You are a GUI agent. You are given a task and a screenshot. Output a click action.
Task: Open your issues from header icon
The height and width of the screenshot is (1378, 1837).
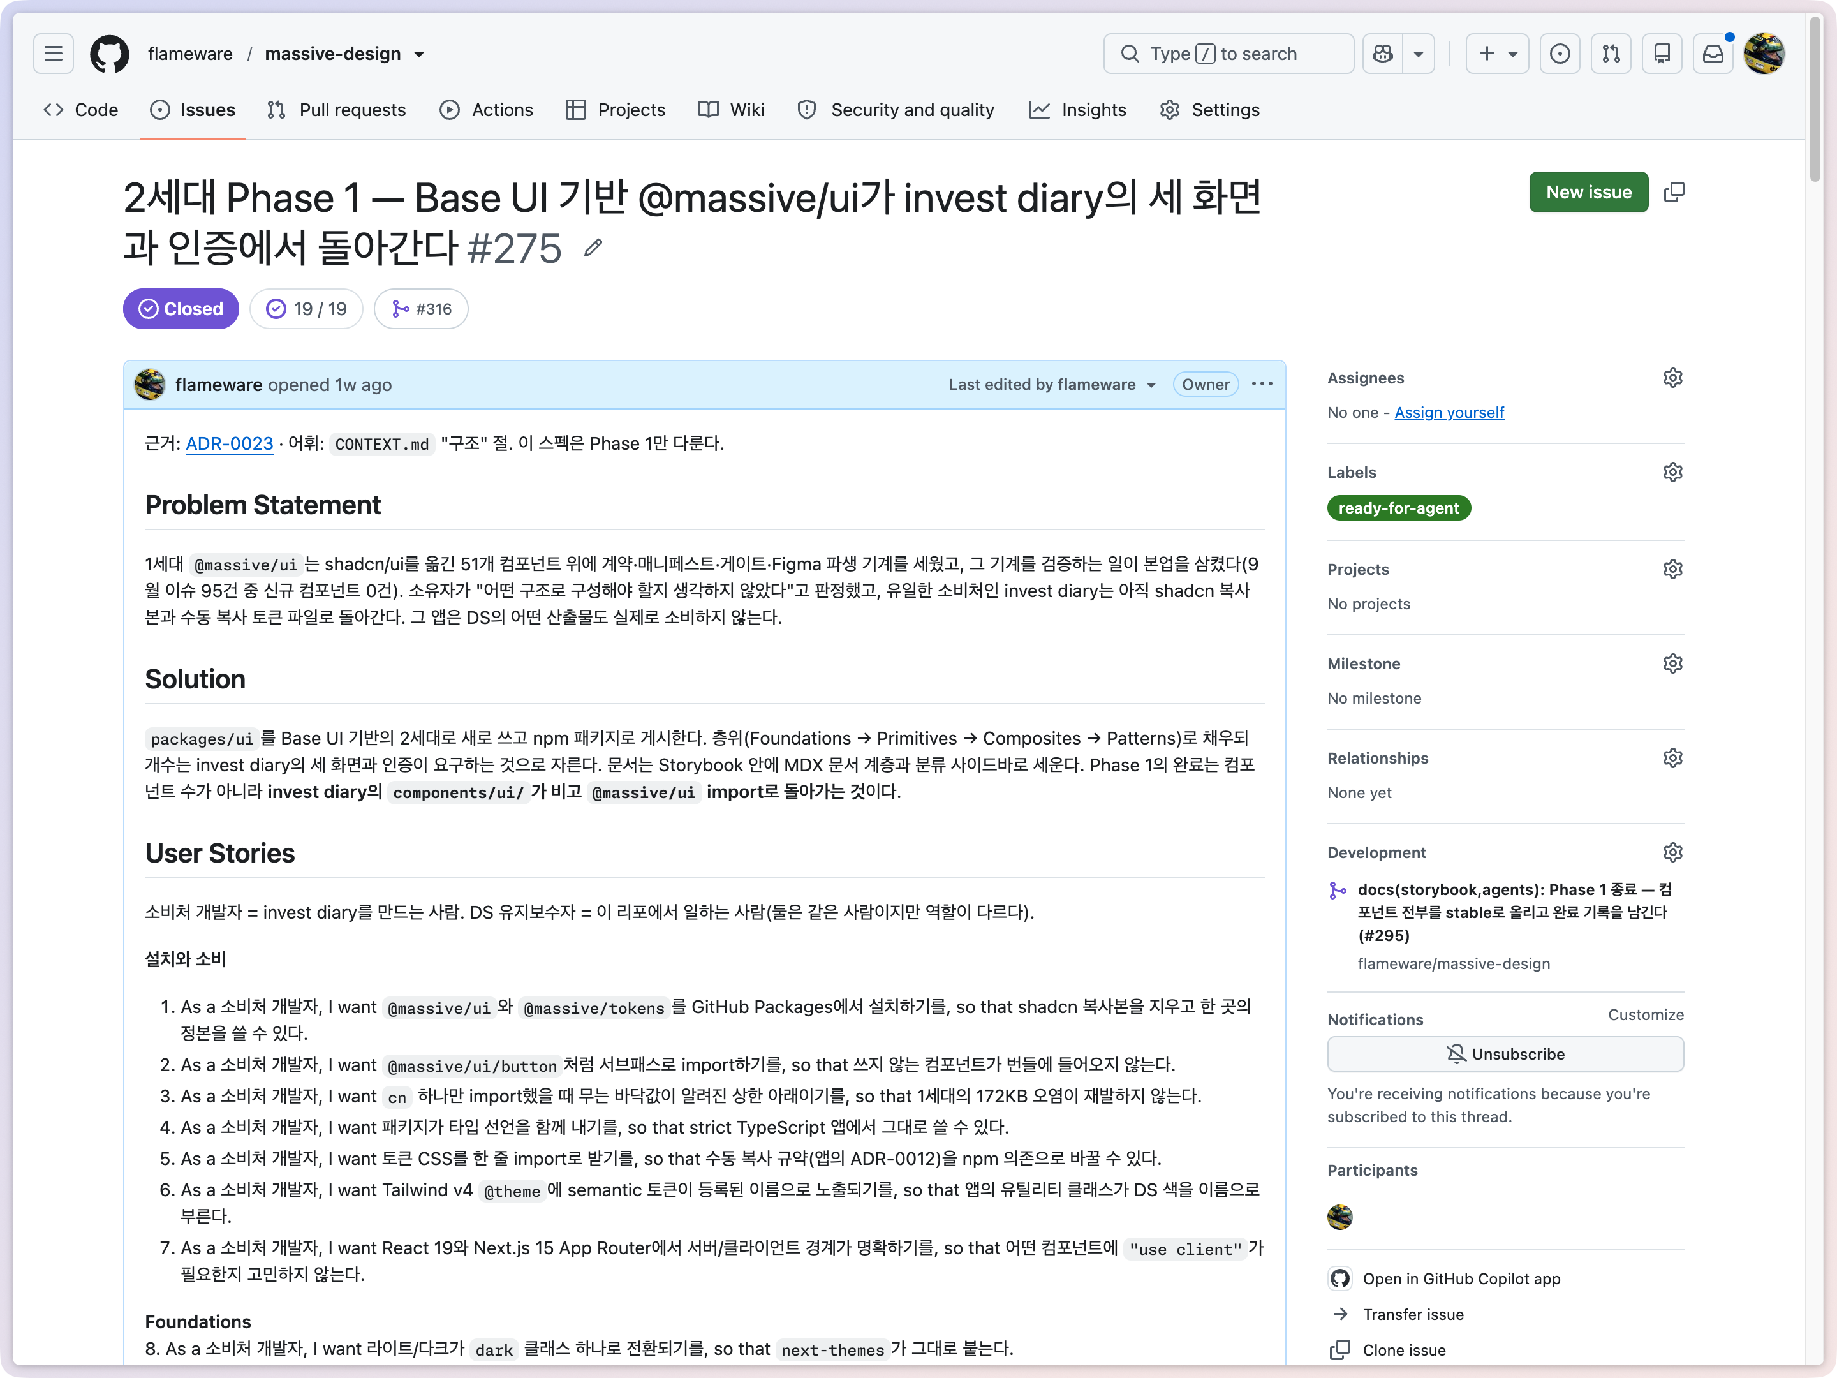(1560, 54)
